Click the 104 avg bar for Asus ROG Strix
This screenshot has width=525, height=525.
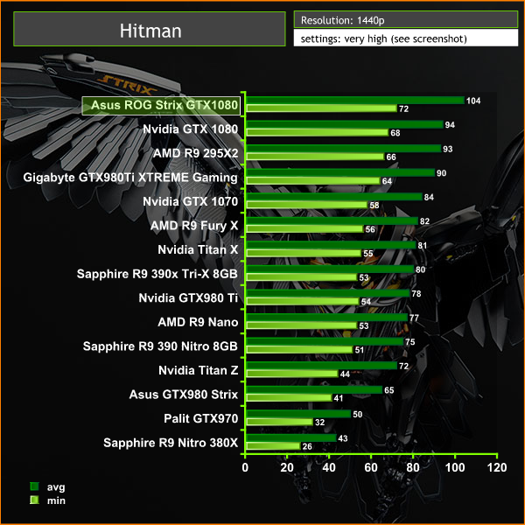(x=355, y=100)
